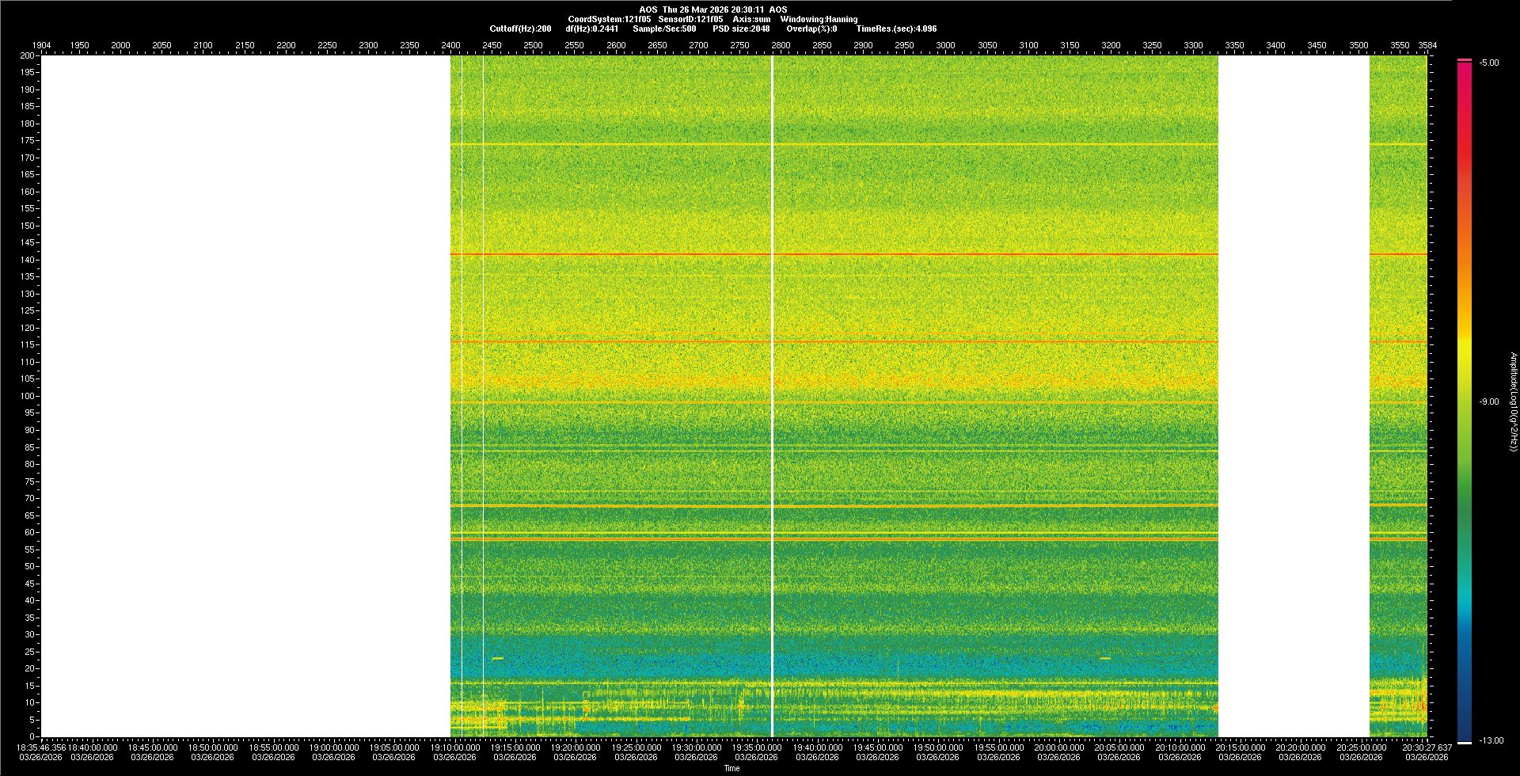Image resolution: width=1520 pixels, height=776 pixels.
Task: Click the 3584 end tick on top axis
Action: pyautogui.click(x=1427, y=45)
